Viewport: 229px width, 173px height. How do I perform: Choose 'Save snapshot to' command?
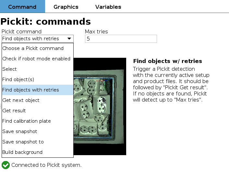click(x=23, y=142)
